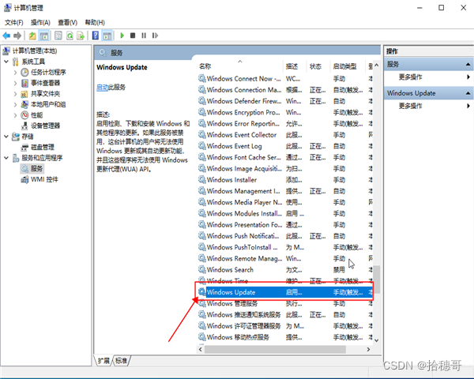Select the Windows Update service row
The image size is (474, 379).
click(x=285, y=292)
